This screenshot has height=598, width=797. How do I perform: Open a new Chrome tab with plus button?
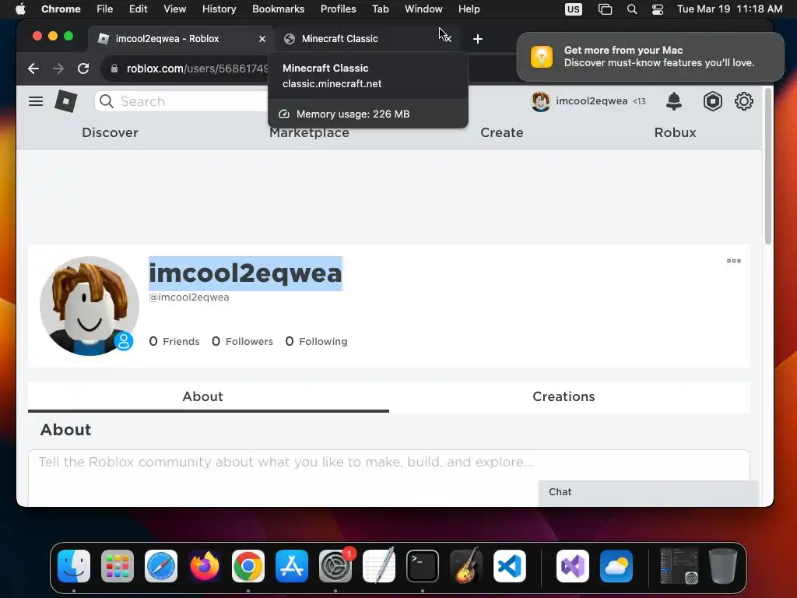pyautogui.click(x=478, y=39)
